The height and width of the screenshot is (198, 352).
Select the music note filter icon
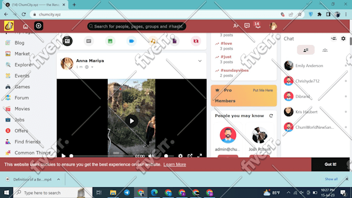tap(153, 41)
